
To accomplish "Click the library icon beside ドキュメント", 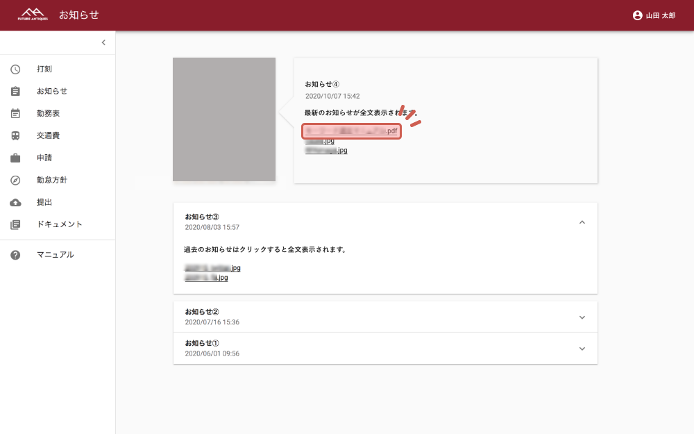I will [15, 224].
